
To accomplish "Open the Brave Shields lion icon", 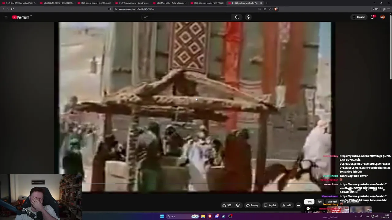I will [x=276, y=9].
